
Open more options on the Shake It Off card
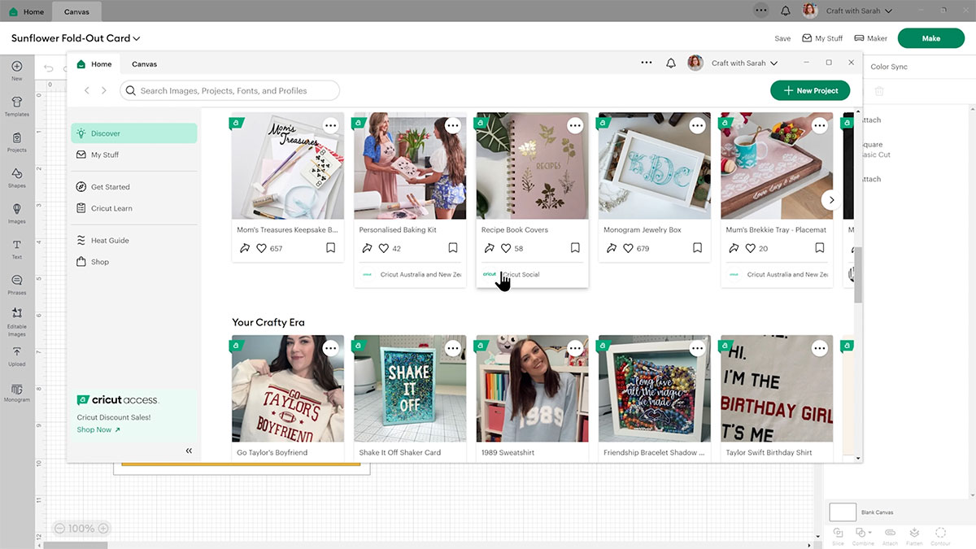[x=453, y=348]
